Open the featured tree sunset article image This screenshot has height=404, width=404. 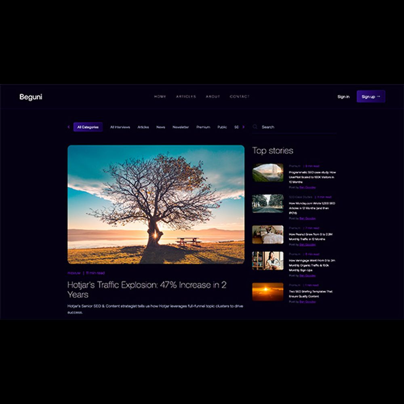coord(156,204)
